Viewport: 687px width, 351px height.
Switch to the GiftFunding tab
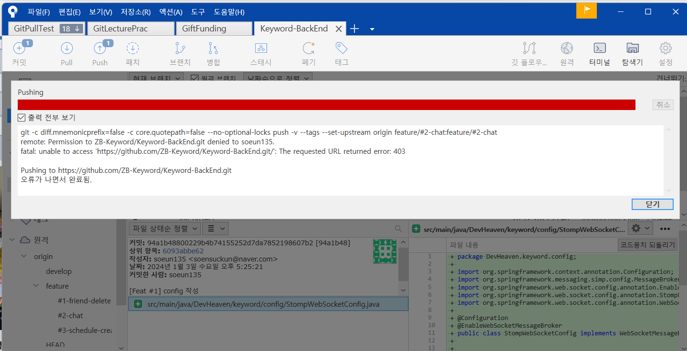point(214,29)
